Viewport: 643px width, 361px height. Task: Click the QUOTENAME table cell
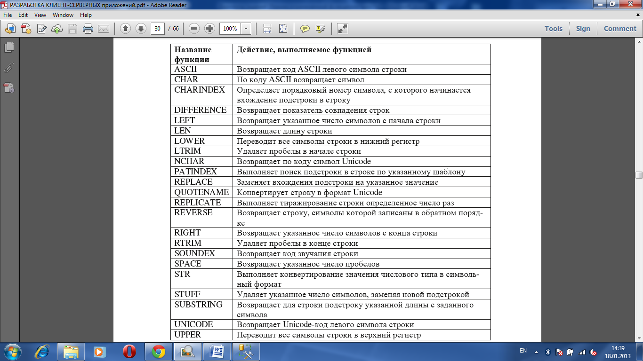(201, 192)
